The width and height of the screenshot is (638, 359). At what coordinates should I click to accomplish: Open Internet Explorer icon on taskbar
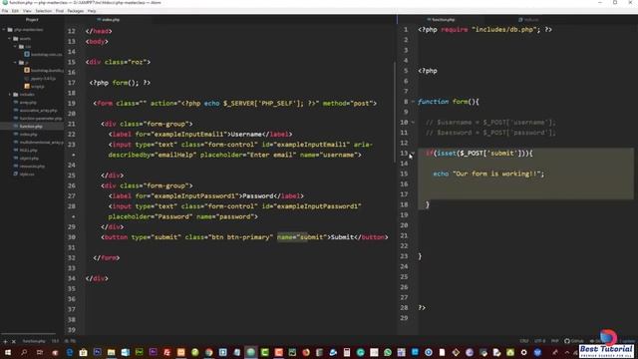[333, 352]
